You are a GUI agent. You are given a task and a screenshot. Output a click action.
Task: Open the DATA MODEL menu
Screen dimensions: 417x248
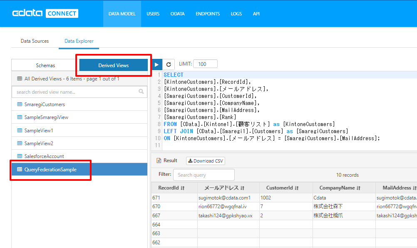tap(122, 14)
